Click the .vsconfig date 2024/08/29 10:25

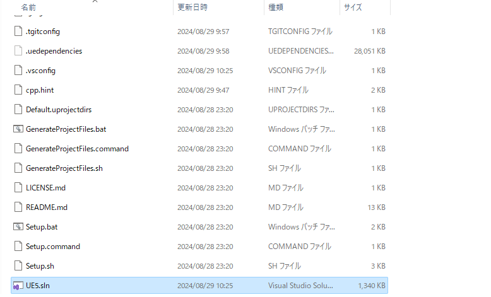[205, 71]
